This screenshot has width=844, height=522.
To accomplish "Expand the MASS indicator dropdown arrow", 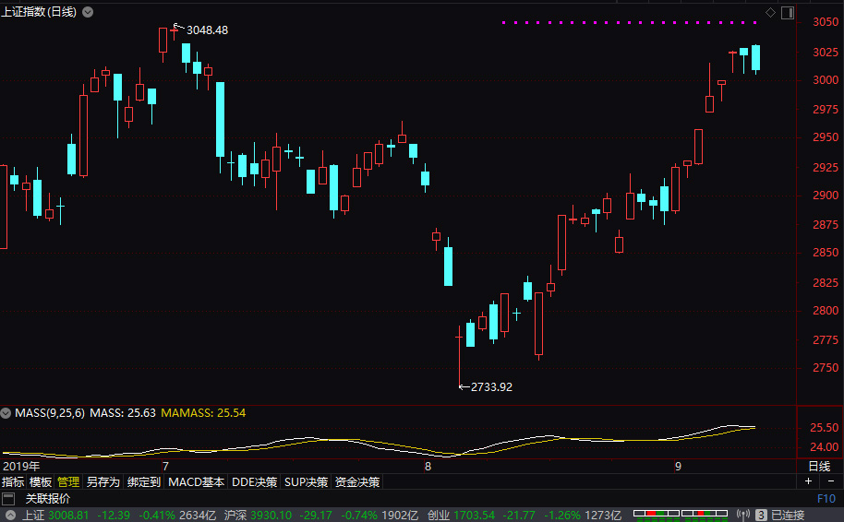I will [x=6, y=413].
